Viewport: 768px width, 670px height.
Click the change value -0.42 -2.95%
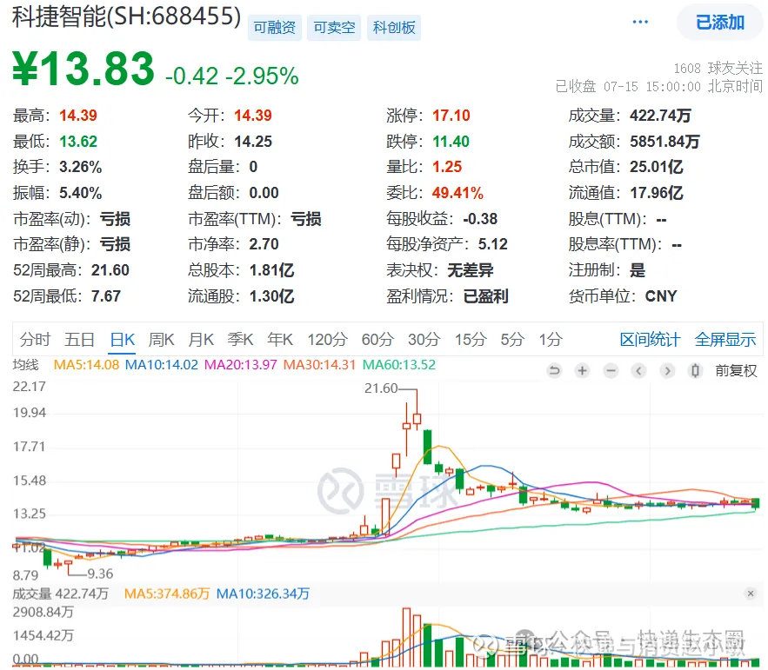coord(232,76)
